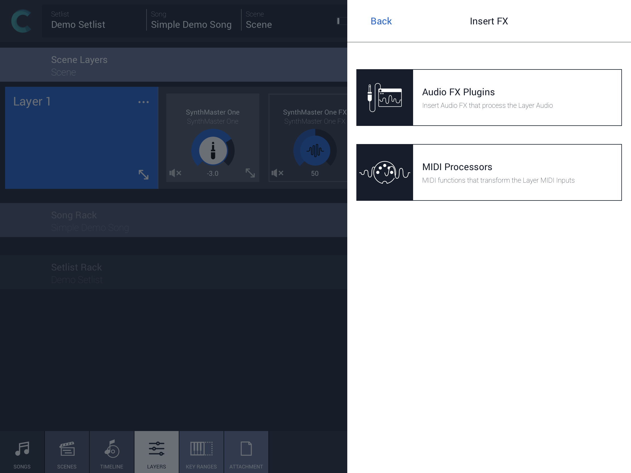631x473 pixels.
Task: Select the Layer 1 tile
Action: [82, 138]
